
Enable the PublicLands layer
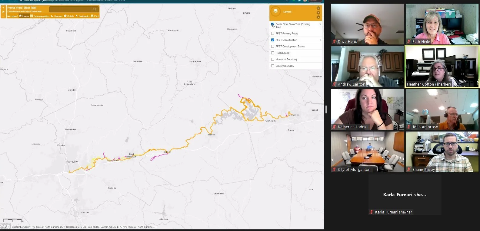273,53
